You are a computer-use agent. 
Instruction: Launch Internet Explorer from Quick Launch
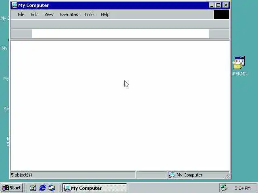click(x=42, y=188)
